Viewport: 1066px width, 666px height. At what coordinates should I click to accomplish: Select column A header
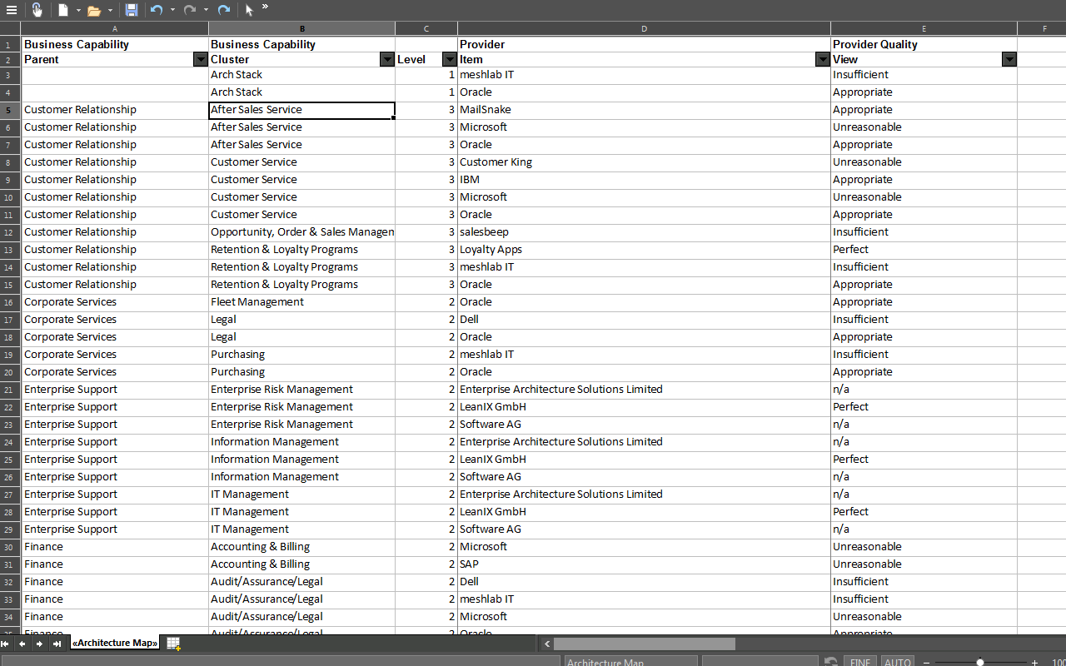tap(115, 28)
